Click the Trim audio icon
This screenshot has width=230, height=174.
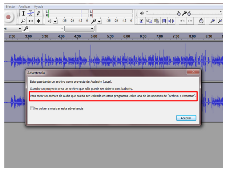point(164,21)
